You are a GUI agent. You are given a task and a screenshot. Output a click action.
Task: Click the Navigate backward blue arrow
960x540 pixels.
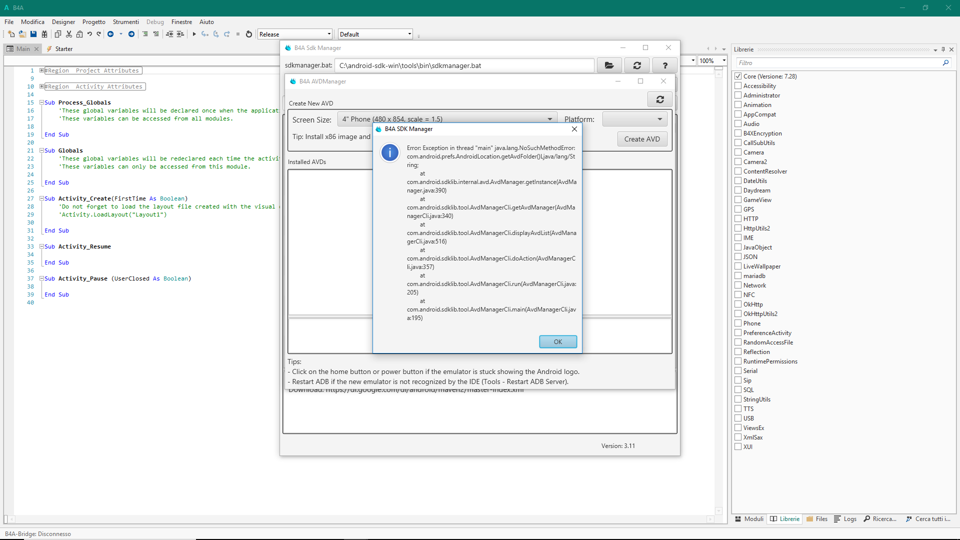[110, 34]
